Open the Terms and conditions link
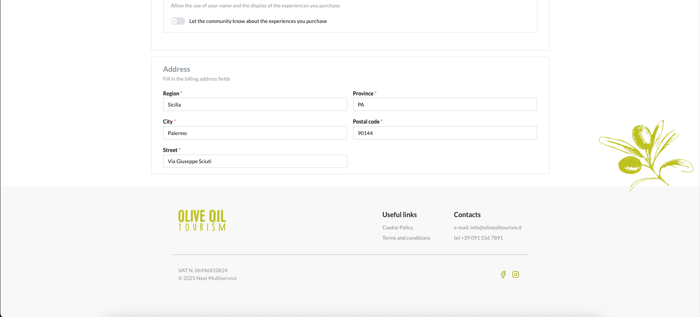This screenshot has height=317, width=700. tap(406, 238)
